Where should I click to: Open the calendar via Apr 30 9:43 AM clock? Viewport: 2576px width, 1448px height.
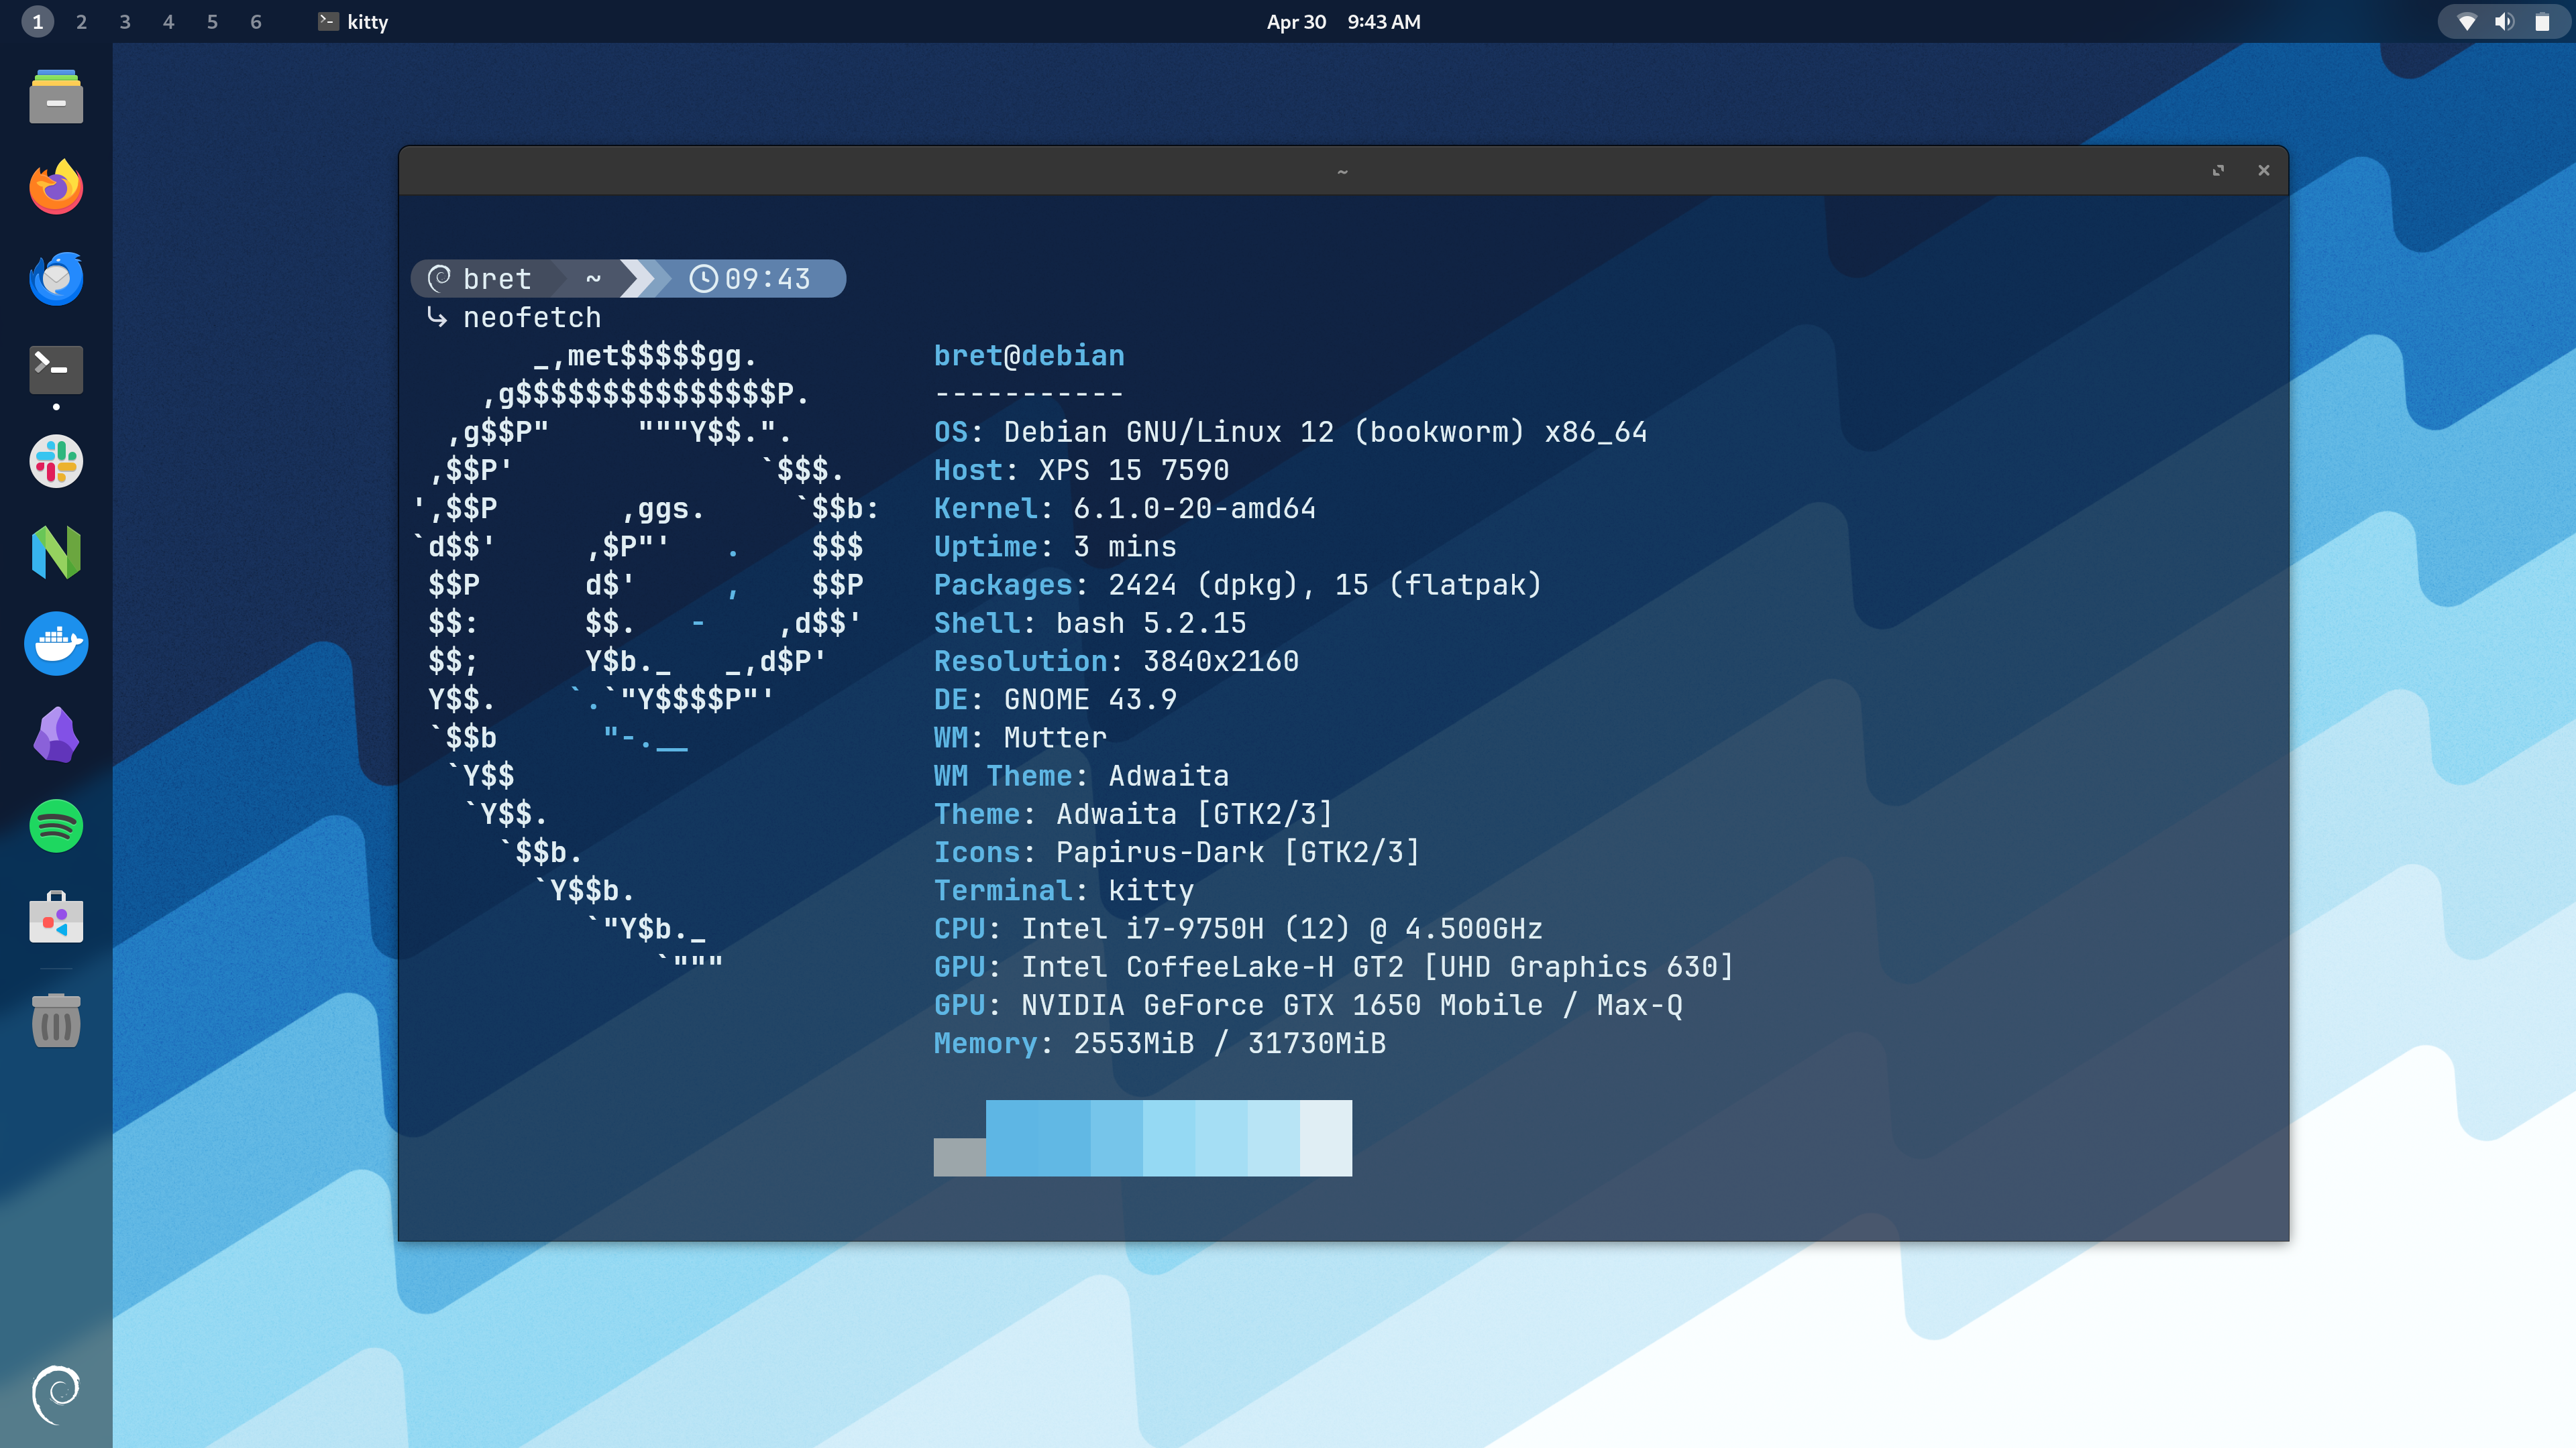(1343, 22)
